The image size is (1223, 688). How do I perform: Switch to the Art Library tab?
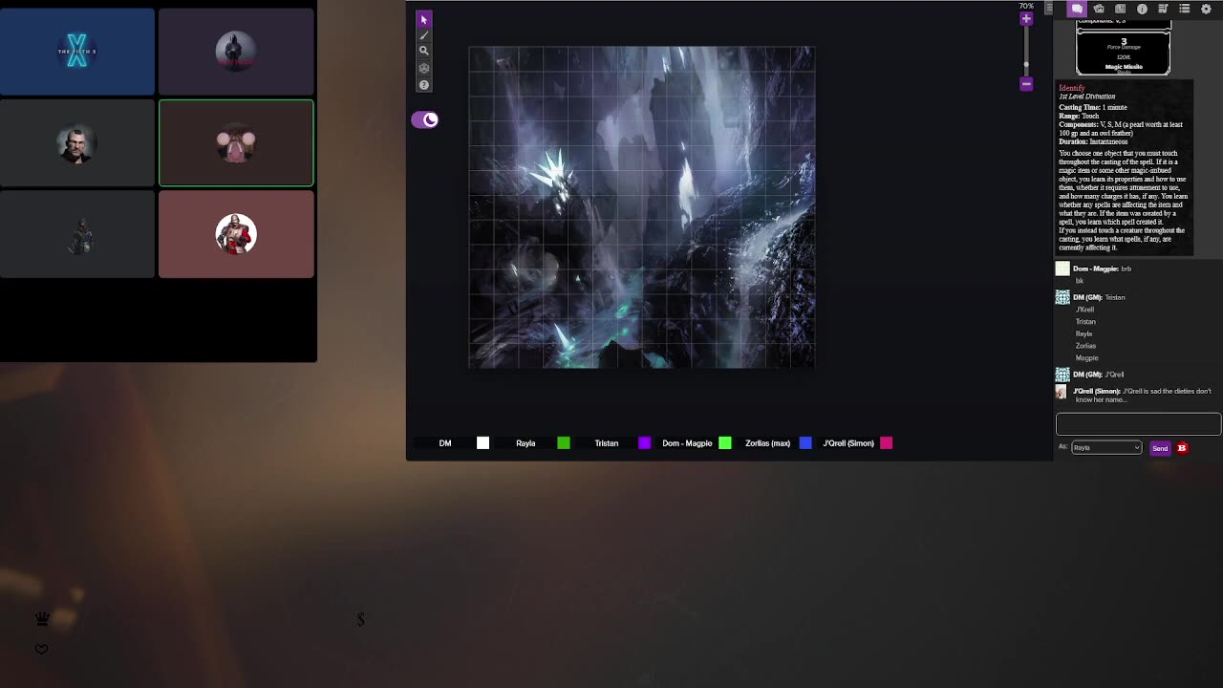1099,9
